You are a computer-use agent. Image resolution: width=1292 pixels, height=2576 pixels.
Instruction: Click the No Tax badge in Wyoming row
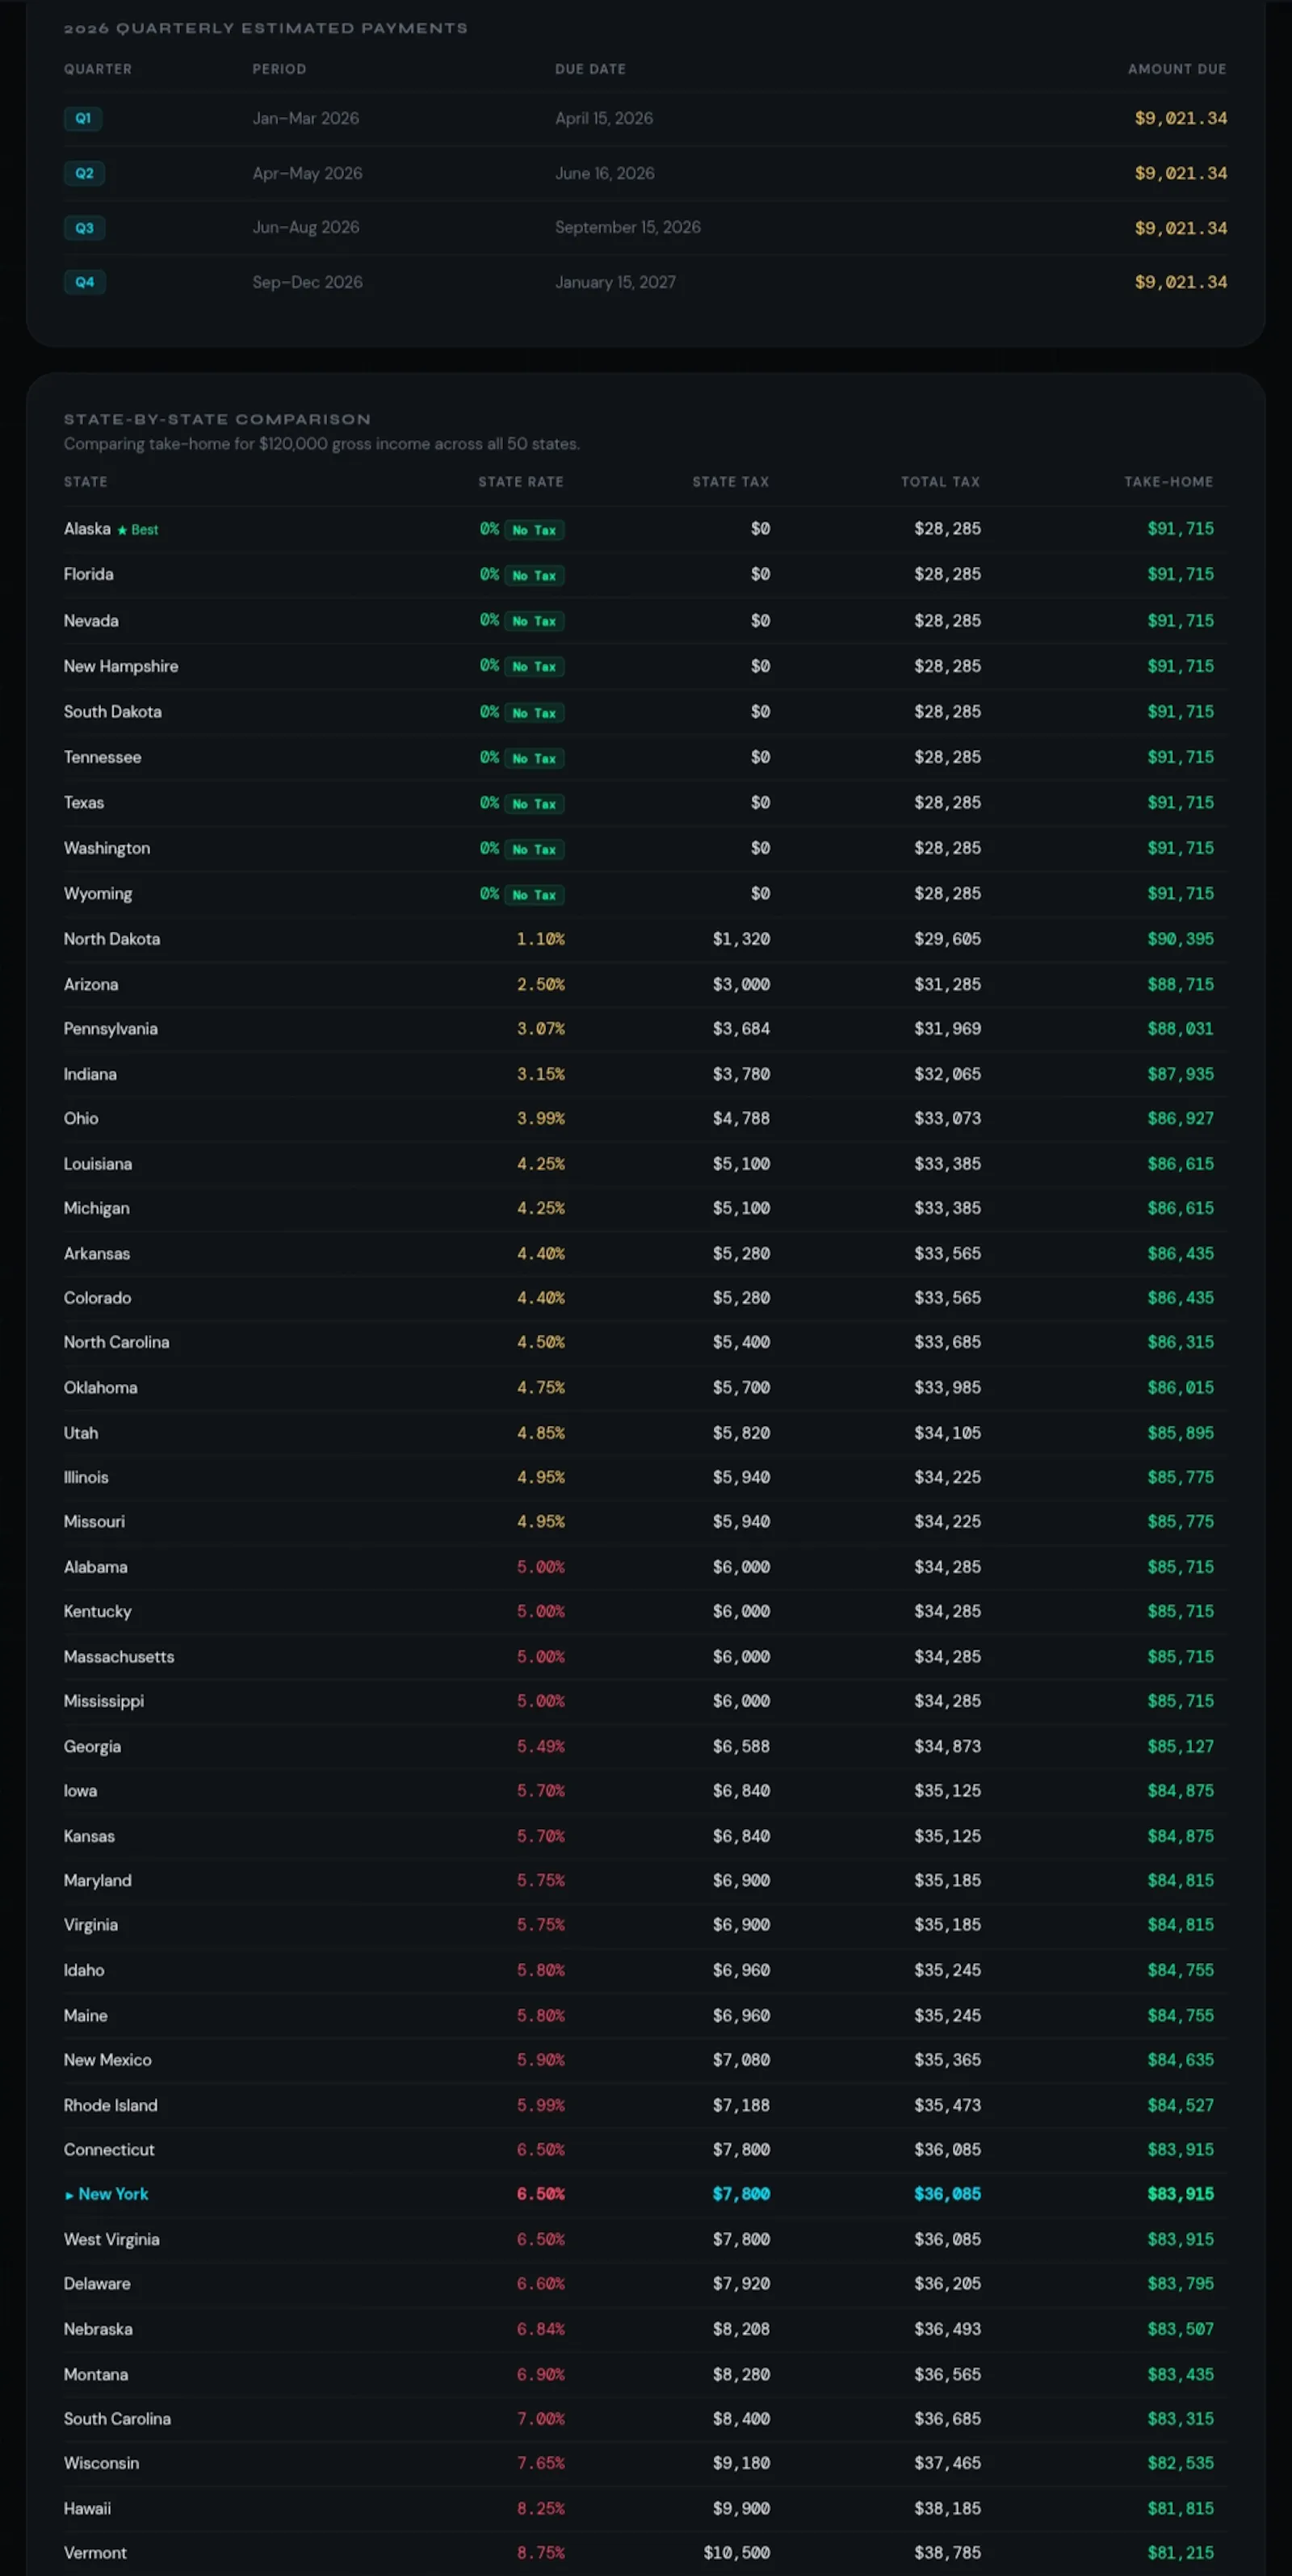(534, 895)
